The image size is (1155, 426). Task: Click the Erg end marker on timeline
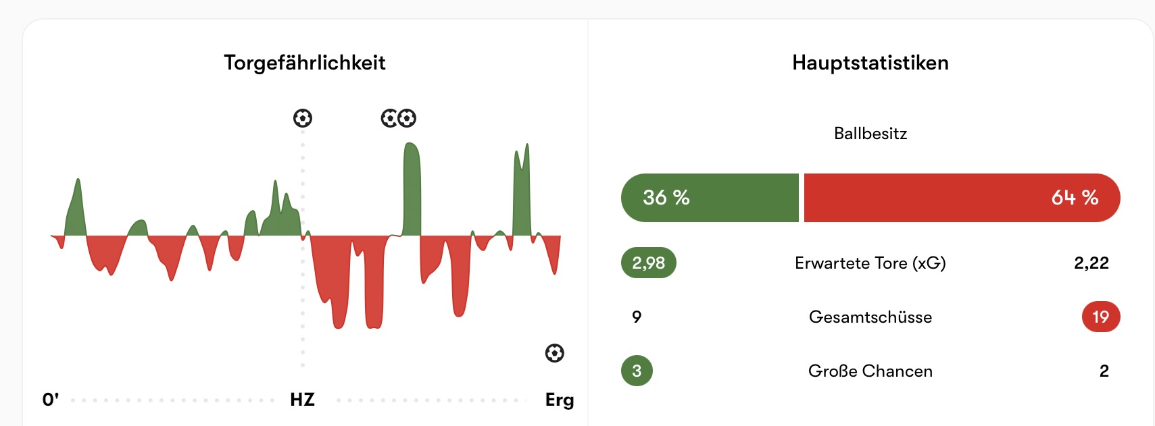point(560,400)
